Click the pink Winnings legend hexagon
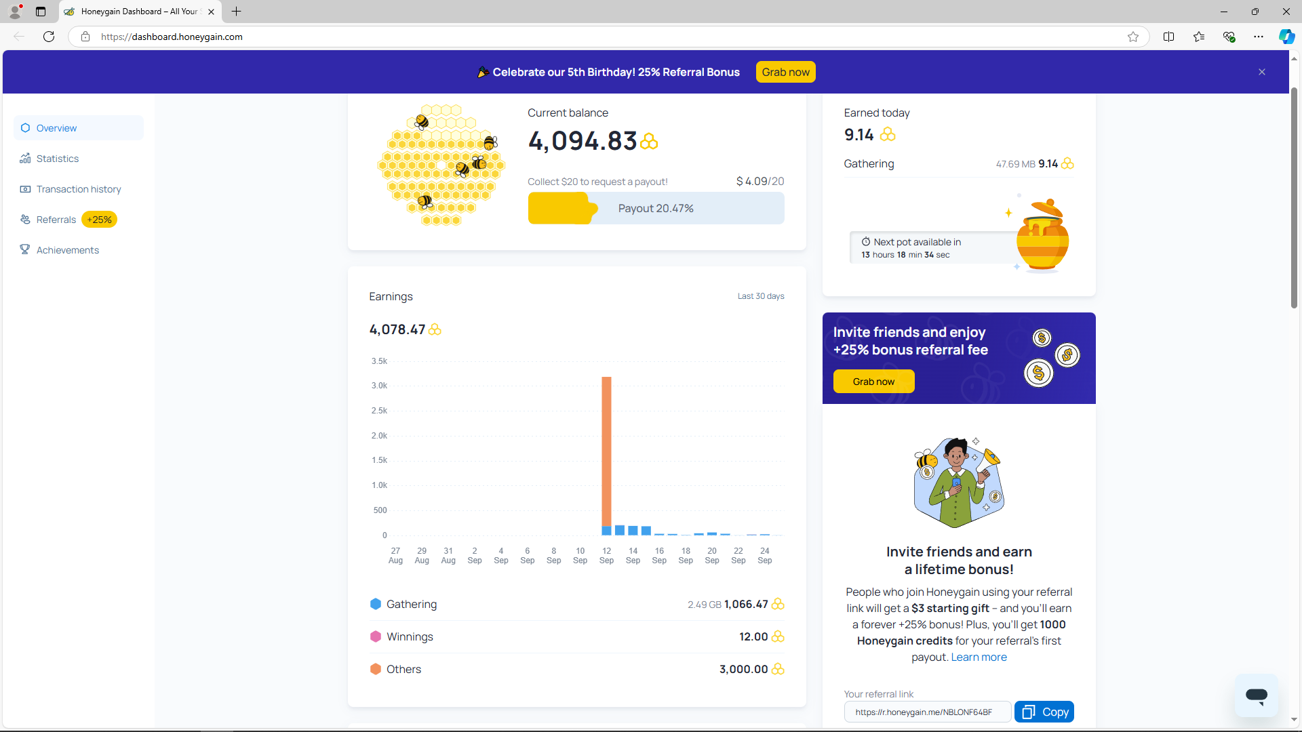The height and width of the screenshot is (732, 1302). [x=376, y=636]
